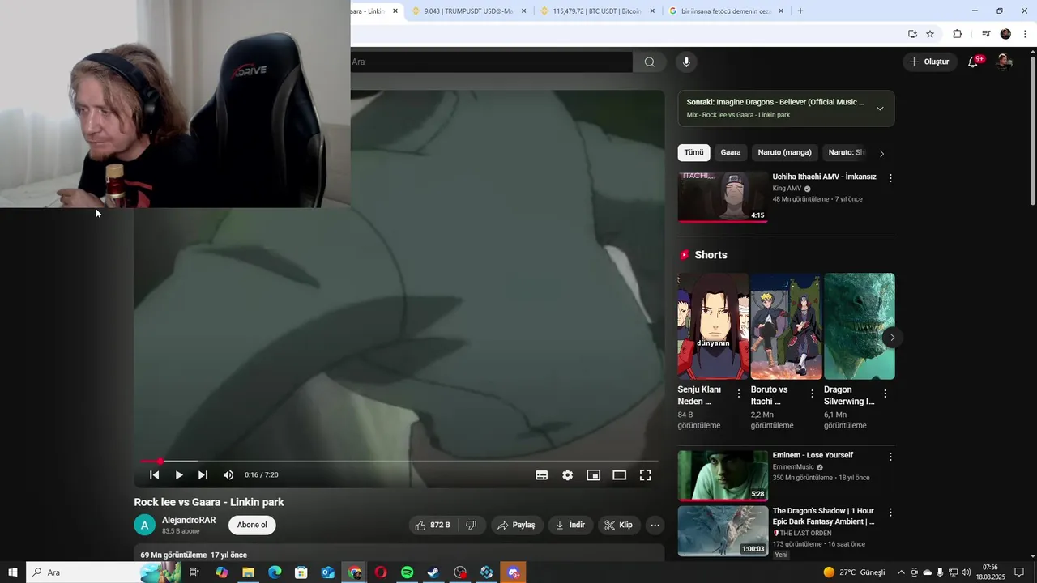Skip to the next video

(203, 475)
